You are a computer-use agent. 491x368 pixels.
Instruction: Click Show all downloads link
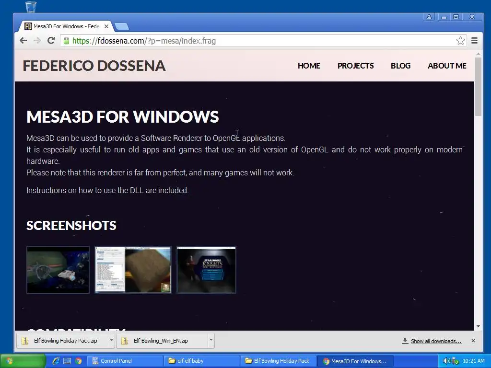tap(436, 341)
